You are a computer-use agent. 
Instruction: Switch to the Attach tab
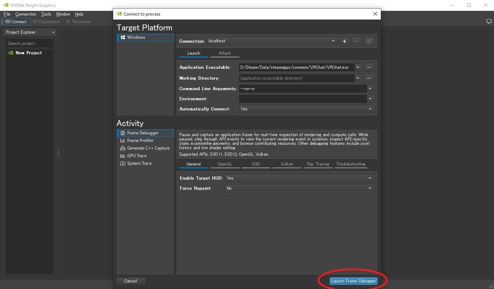pos(225,54)
